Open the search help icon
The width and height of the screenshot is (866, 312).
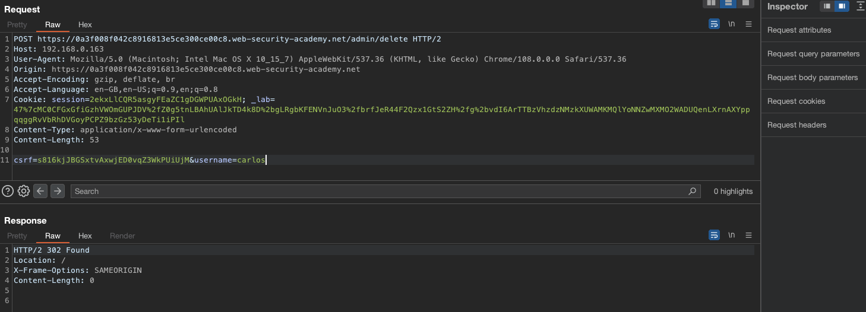coord(8,191)
